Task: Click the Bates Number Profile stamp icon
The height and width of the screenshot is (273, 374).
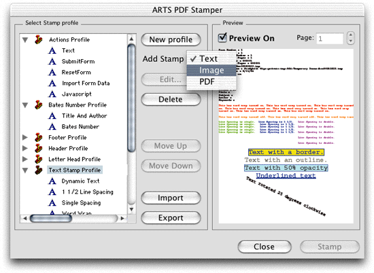Action: pyautogui.click(x=39, y=105)
